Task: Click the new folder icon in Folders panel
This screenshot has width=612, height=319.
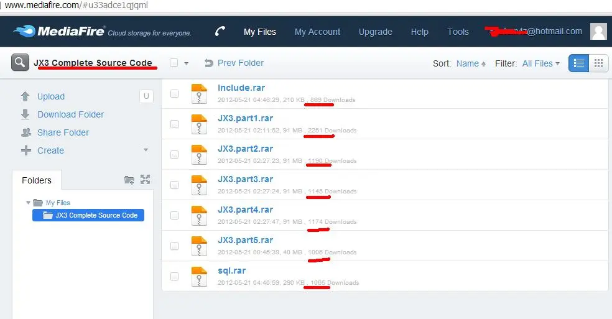Action: click(x=129, y=180)
